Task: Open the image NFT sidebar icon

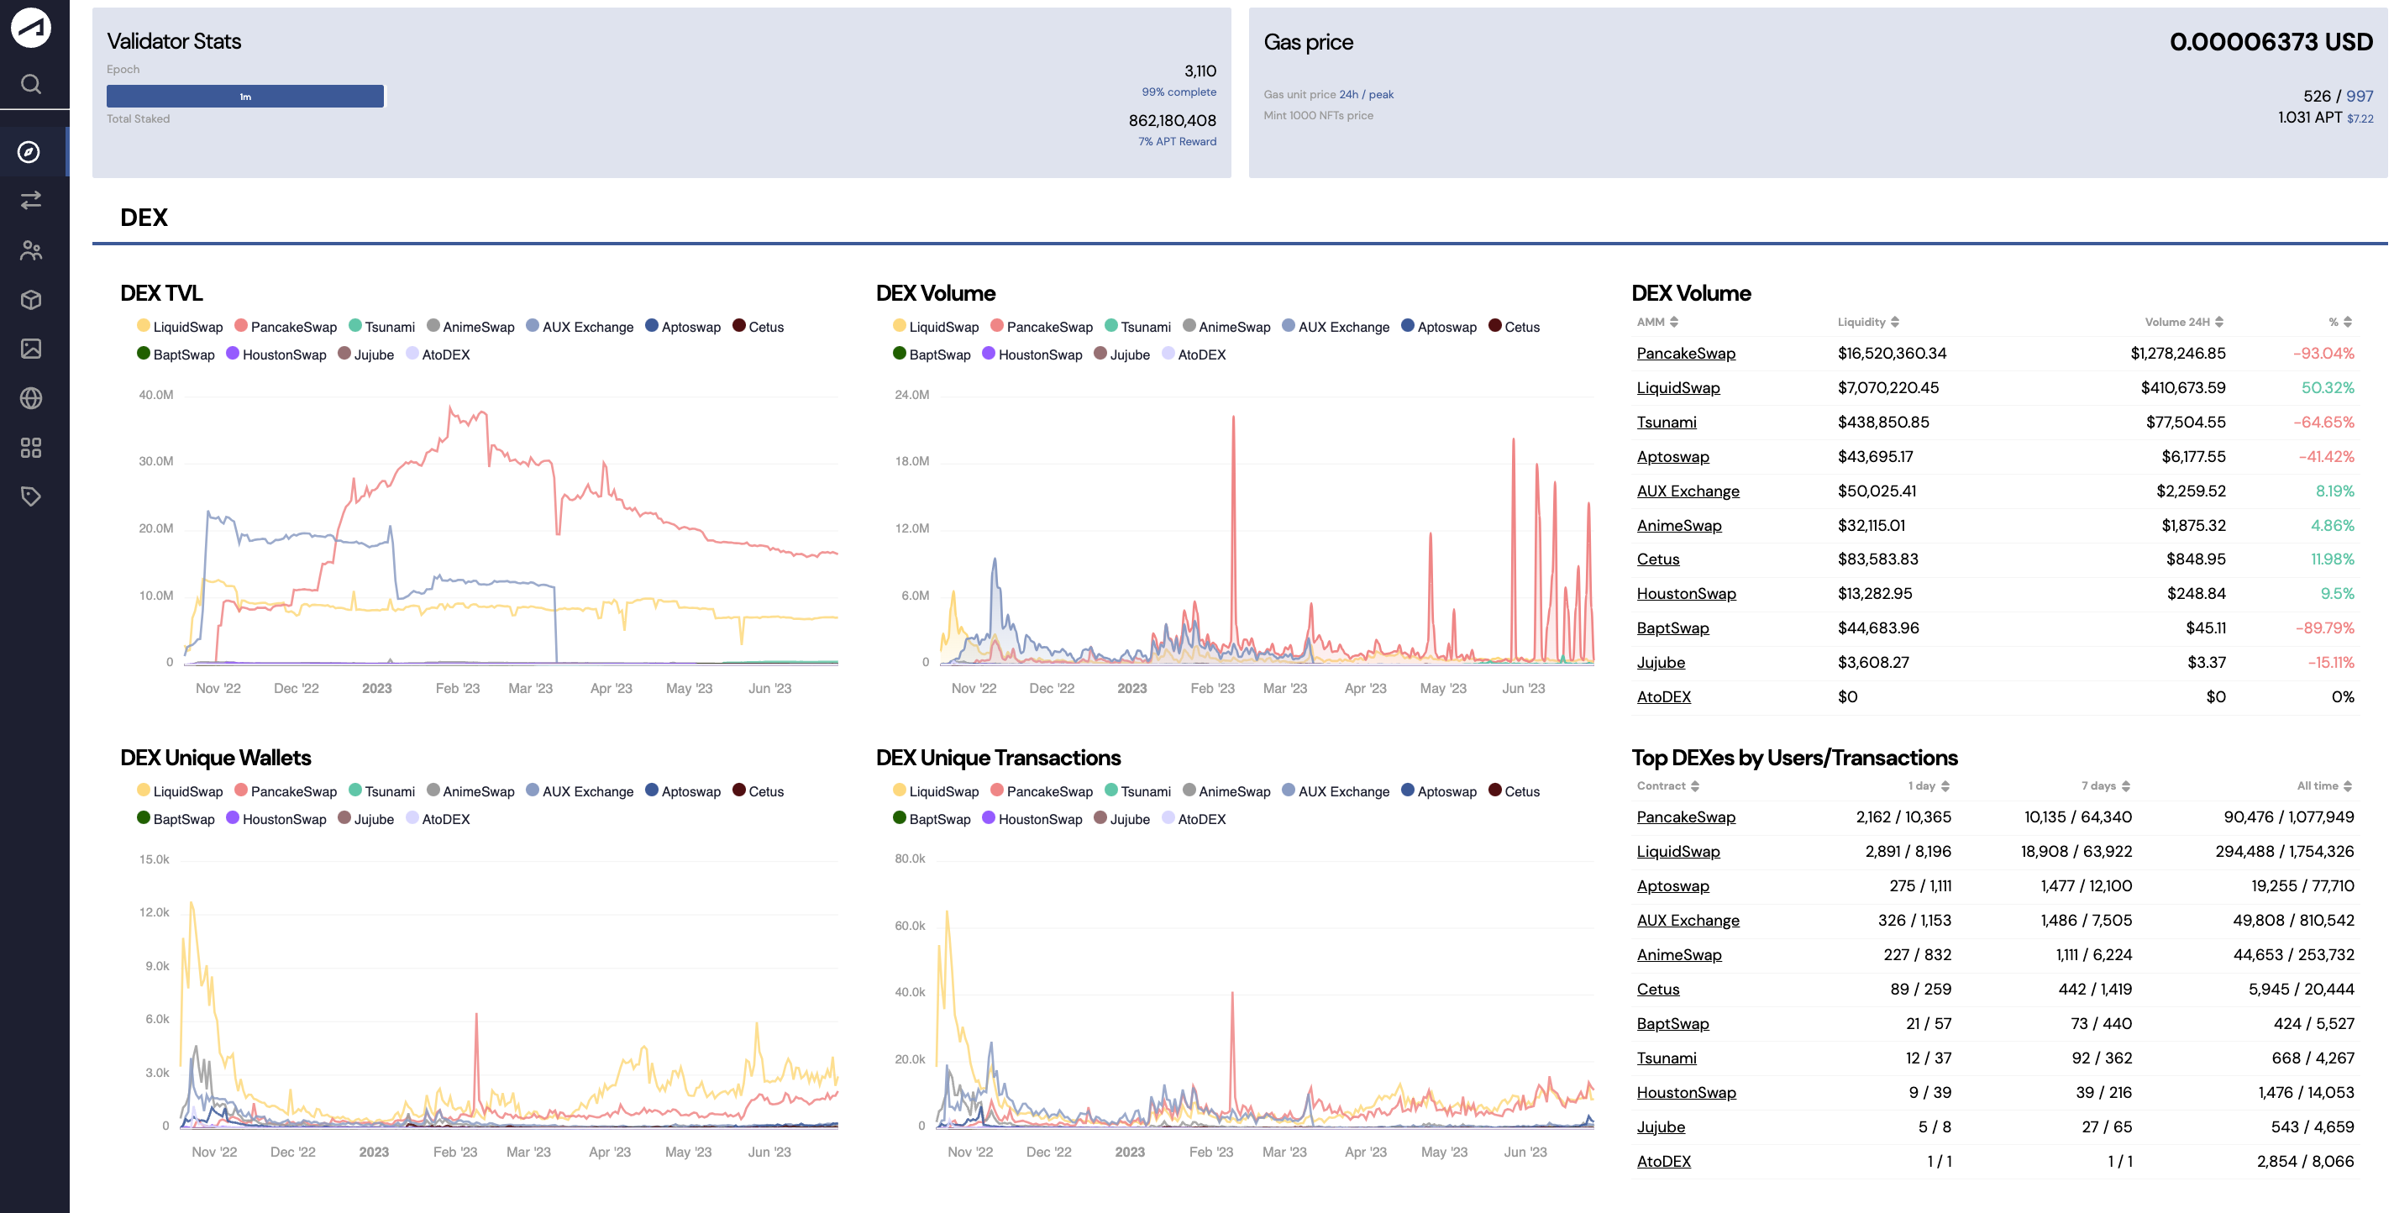Action: pyautogui.click(x=31, y=349)
